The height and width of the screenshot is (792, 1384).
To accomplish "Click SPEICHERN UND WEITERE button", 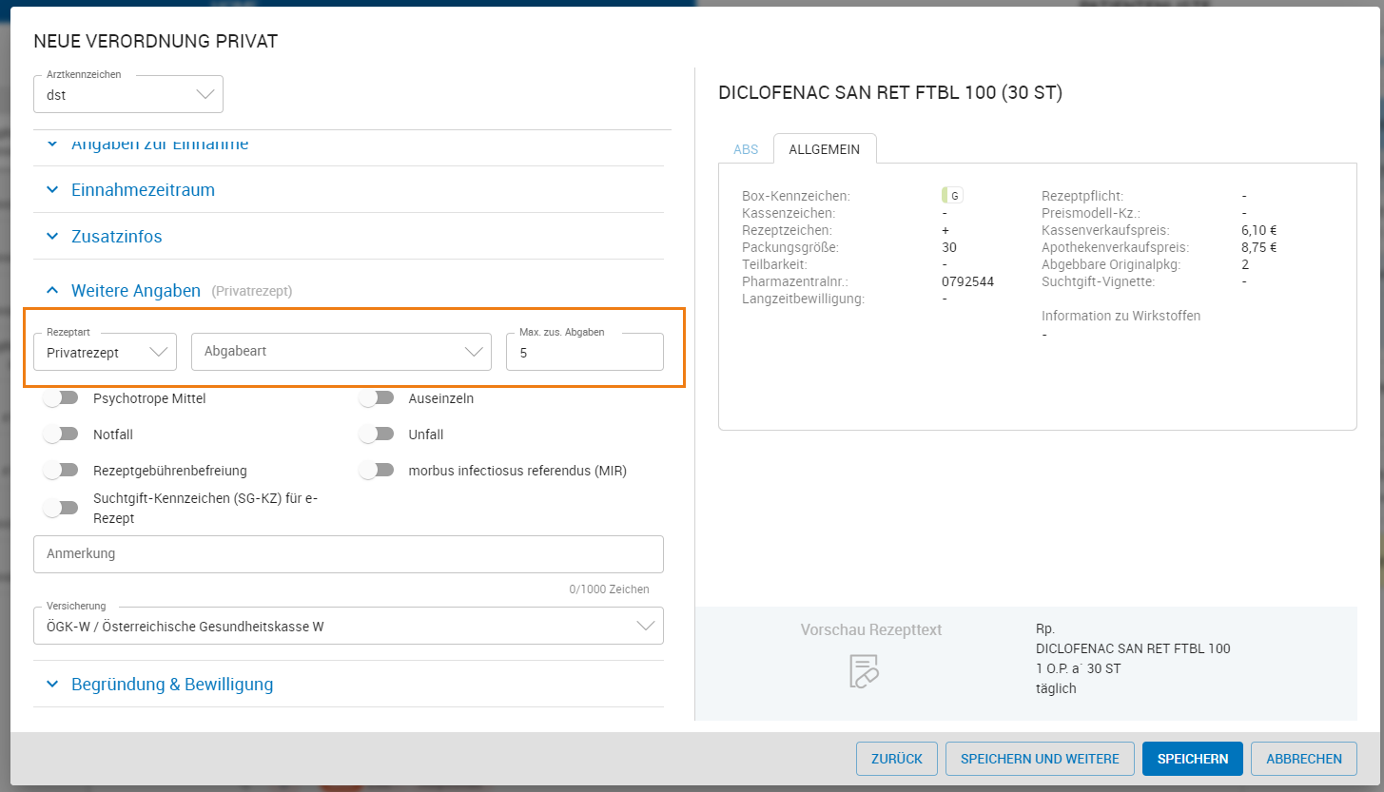I will pyautogui.click(x=1040, y=759).
